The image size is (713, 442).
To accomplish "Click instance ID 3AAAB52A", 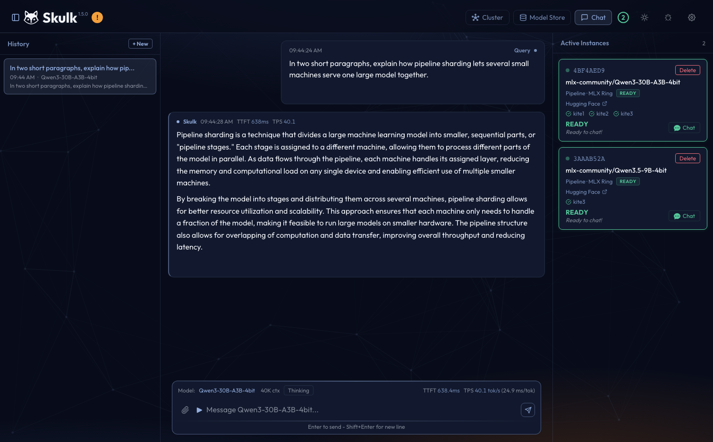I will click(589, 159).
